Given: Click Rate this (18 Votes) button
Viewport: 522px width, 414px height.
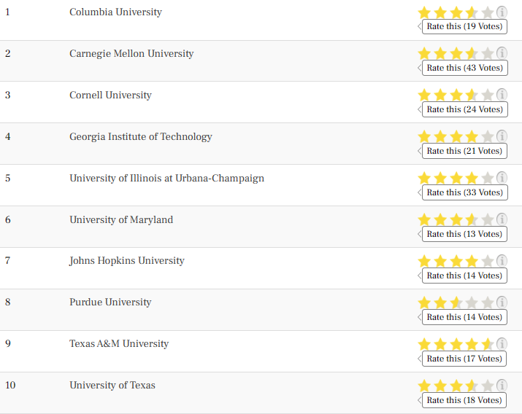Looking at the screenshot, I should point(464,400).
